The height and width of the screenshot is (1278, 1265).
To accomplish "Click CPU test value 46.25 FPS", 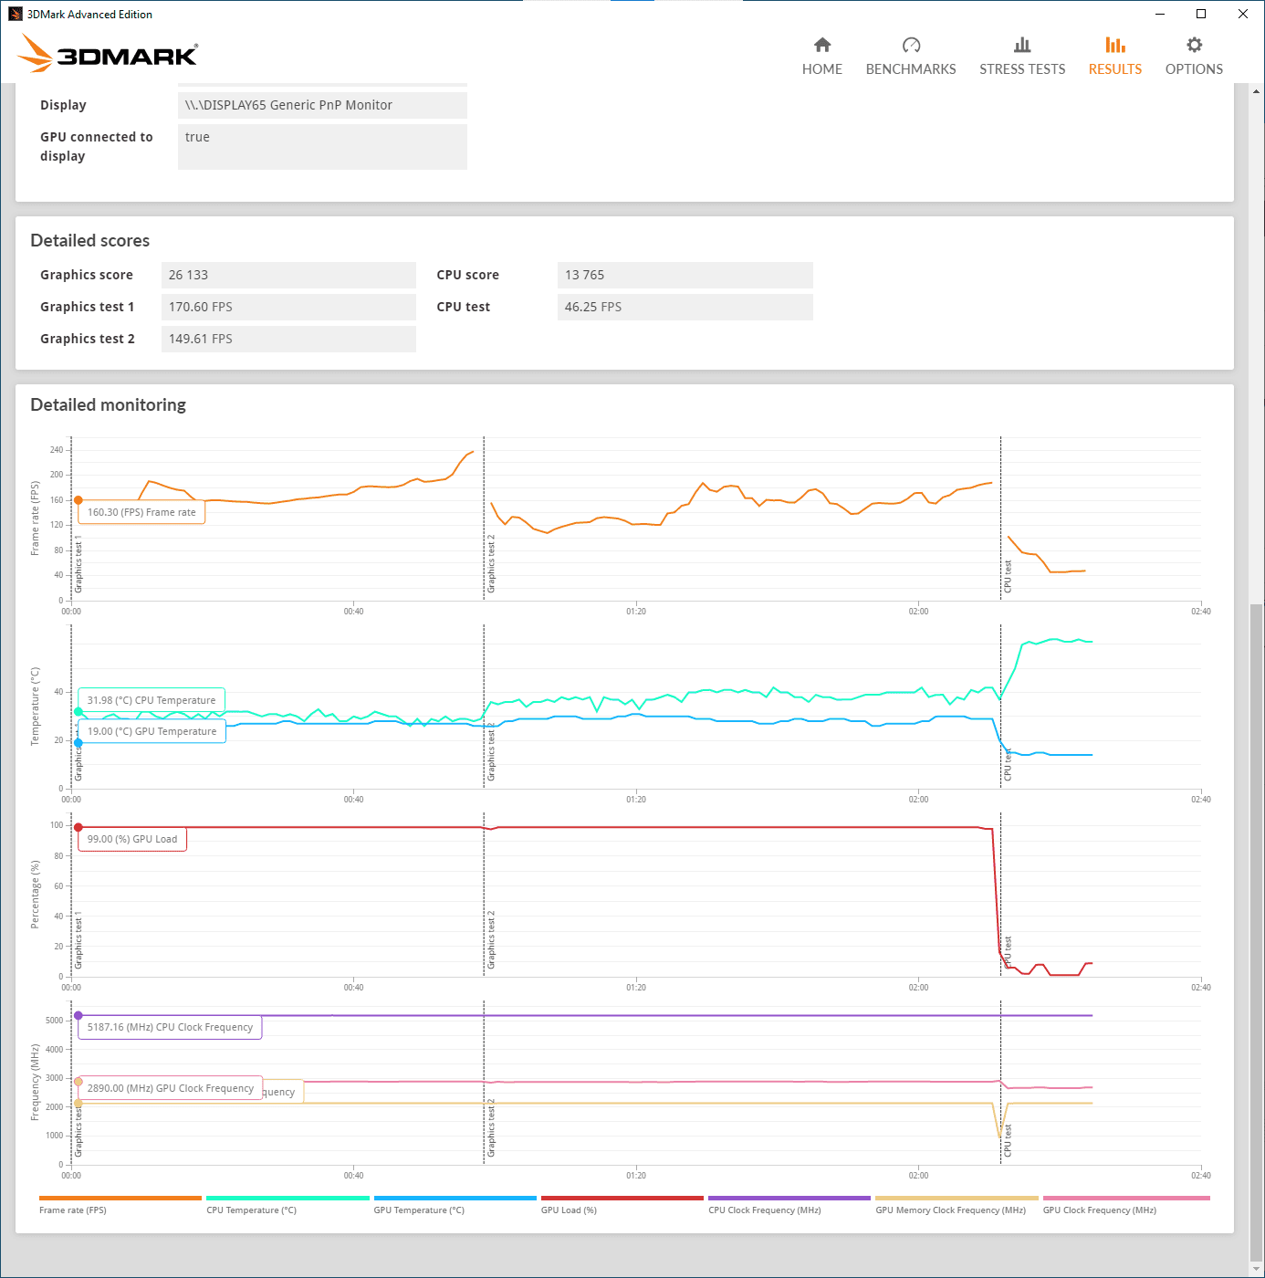I will 685,307.
